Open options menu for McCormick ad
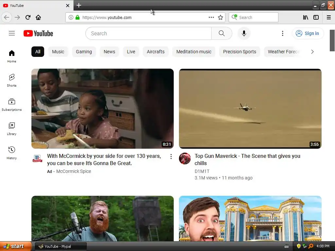The width and height of the screenshot is (335, 251). (x=171, y=157)
